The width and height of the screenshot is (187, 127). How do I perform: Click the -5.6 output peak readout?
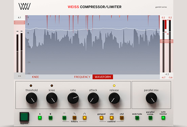170,77
